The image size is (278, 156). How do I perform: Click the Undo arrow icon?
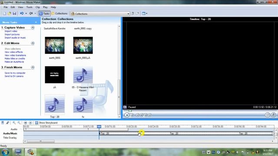[x=22, y=13]
